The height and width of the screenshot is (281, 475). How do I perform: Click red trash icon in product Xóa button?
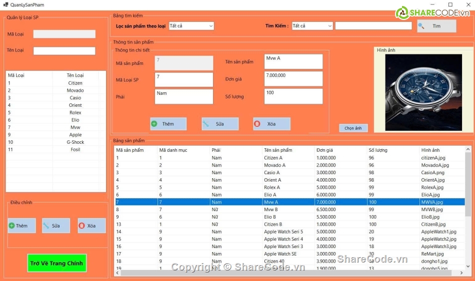click(257, 124)
